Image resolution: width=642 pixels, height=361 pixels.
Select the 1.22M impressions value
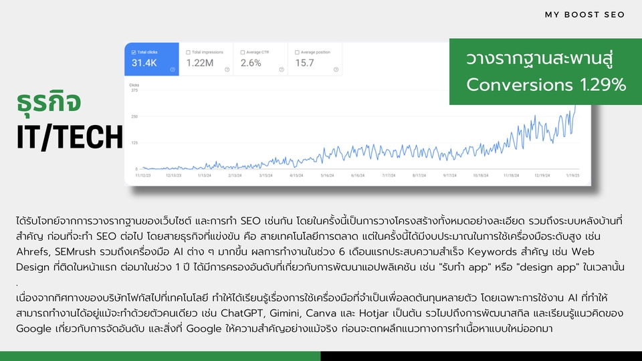(x=200, y=63)
